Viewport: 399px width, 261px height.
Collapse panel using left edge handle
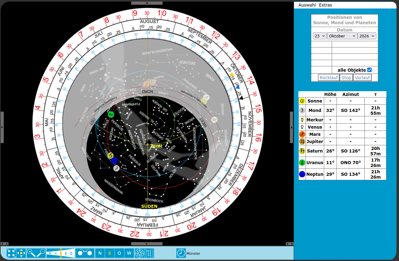(x=2, y=127)
